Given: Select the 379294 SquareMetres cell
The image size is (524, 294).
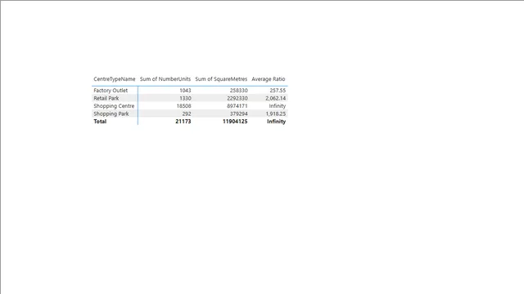Looking at the screenshot, I should pos(238,114).
